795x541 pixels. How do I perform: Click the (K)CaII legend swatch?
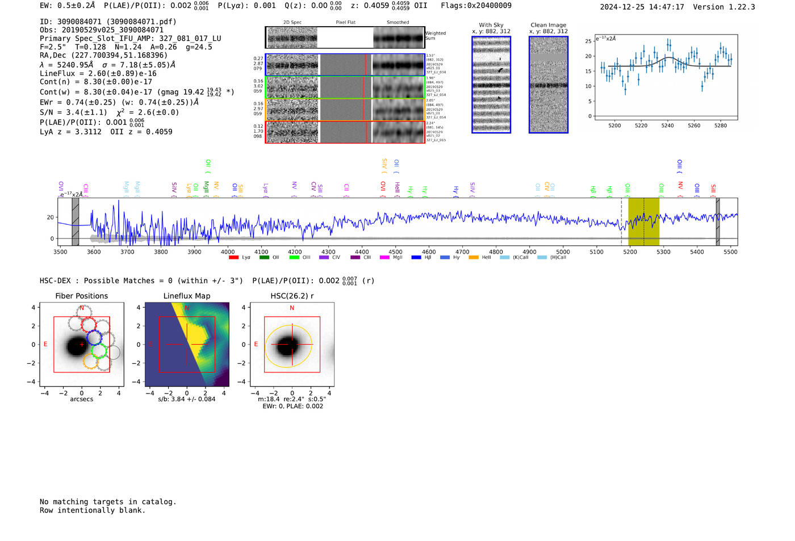tap(504, 257)
